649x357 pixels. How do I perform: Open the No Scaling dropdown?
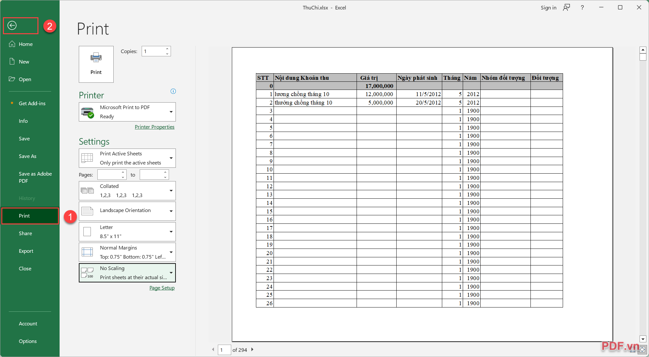[x=127, y=273]
